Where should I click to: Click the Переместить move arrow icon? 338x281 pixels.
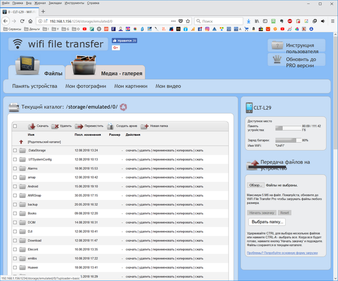coord(79,127)
